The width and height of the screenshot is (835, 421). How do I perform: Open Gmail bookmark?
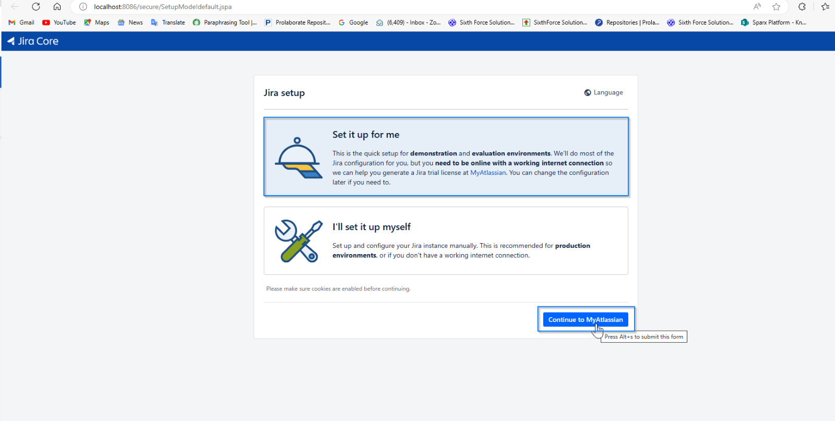coord(21,22)
